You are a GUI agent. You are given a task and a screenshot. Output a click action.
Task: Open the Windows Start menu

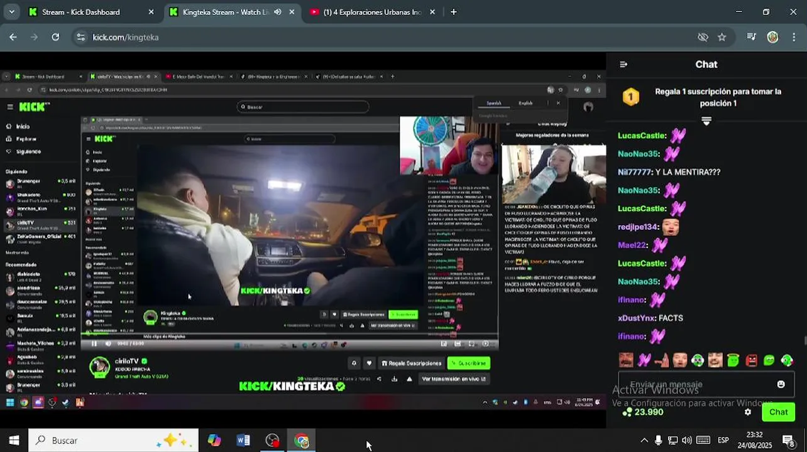(14, 441)
